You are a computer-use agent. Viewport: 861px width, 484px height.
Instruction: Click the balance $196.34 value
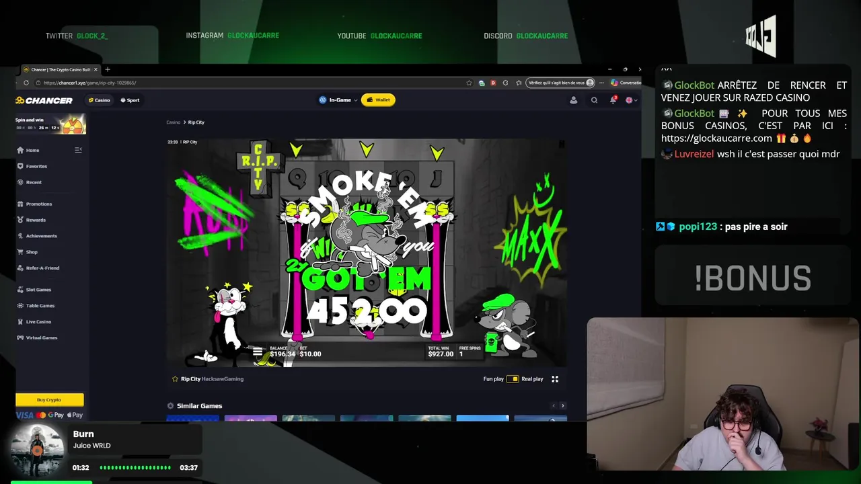click(x=283, y=354)
